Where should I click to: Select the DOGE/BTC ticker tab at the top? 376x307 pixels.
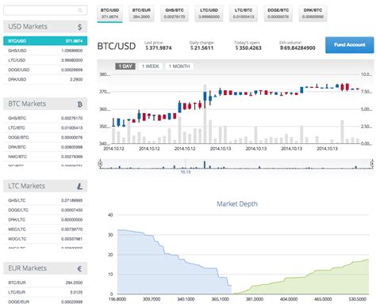[x=278, y=13]
